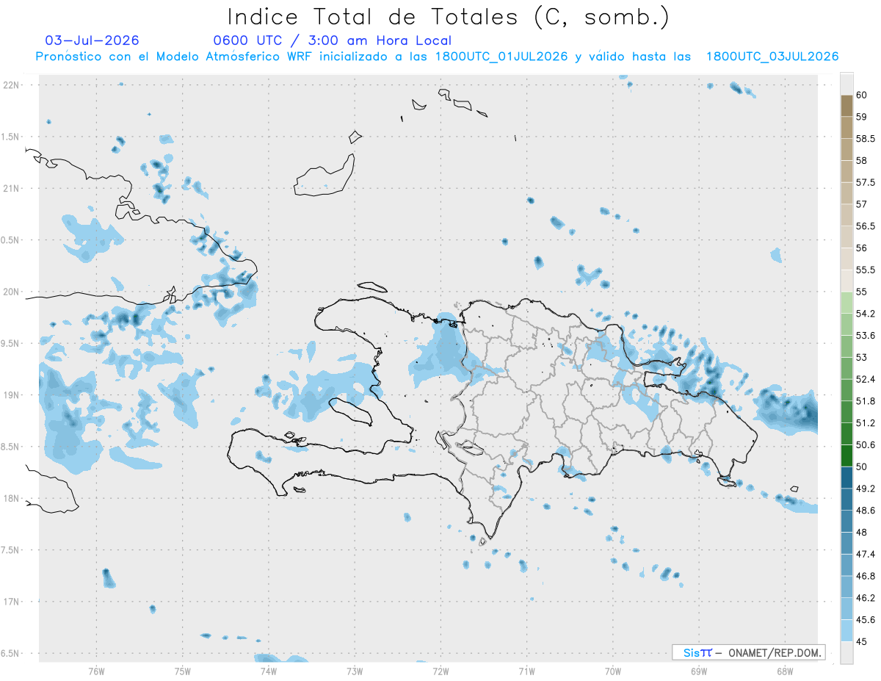Click the "57.5" value on the color scale
Viewport: 881px width, 681px height.
(866, 182)
